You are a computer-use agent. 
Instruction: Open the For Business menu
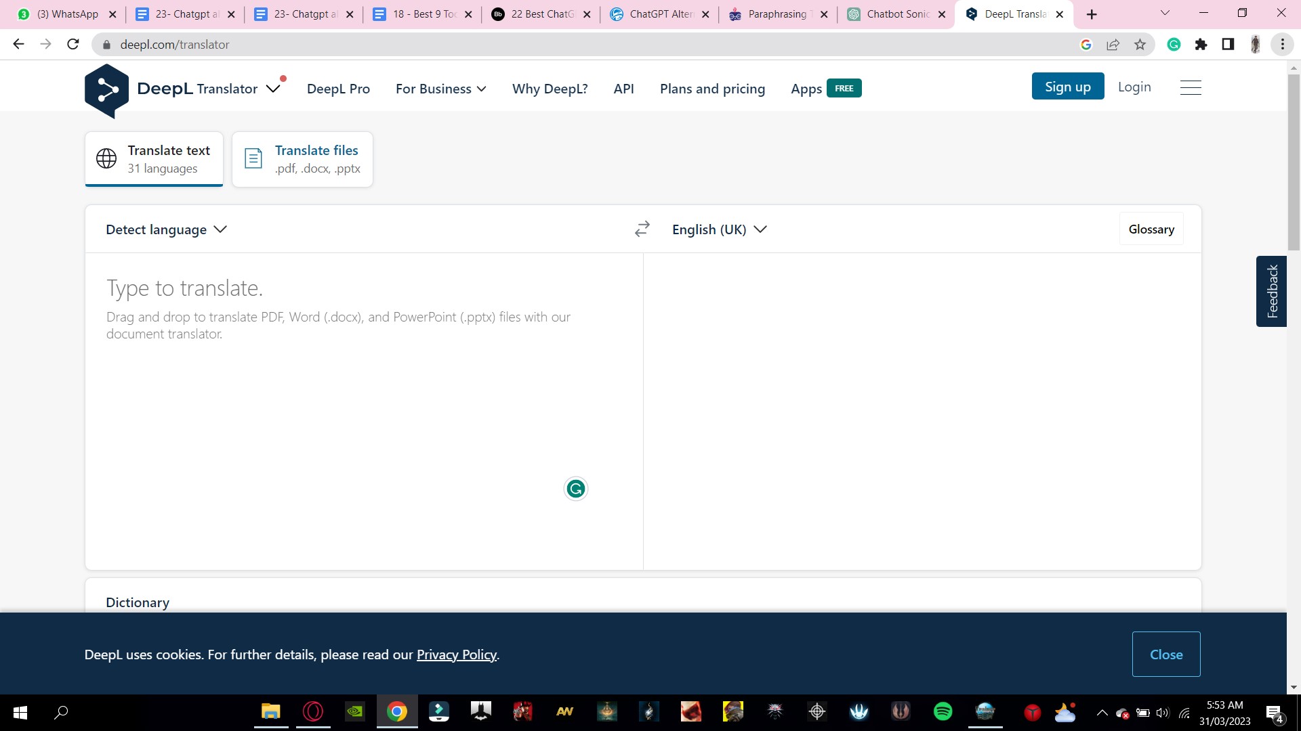pos(440,87)
